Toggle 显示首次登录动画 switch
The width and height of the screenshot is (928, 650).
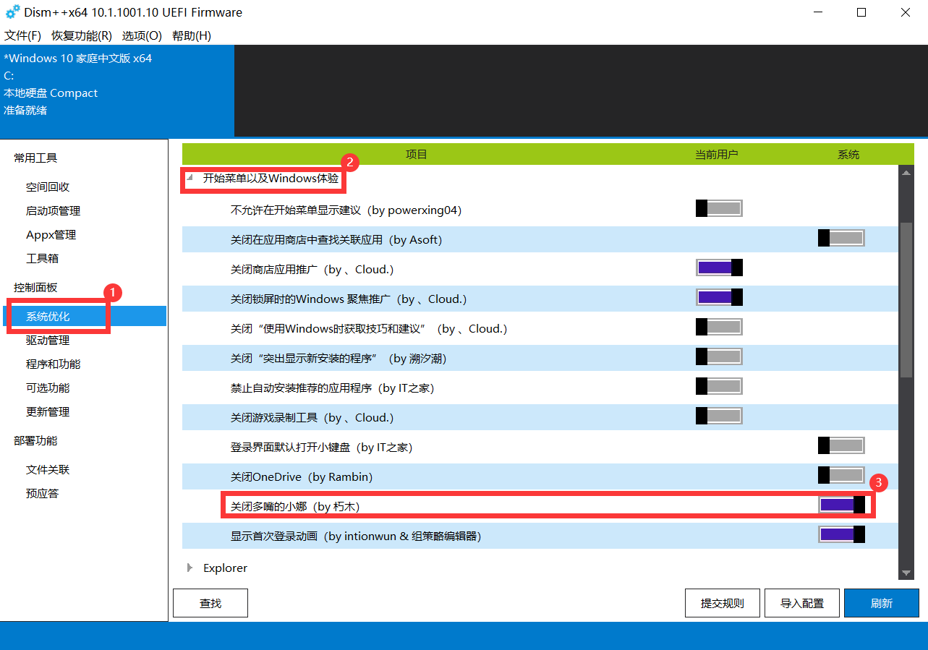(841, 534)
